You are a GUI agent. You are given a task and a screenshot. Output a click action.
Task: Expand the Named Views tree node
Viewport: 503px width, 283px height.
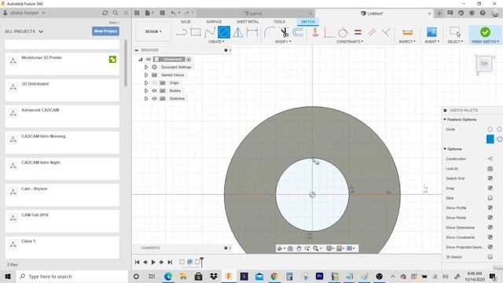[146, 75]
